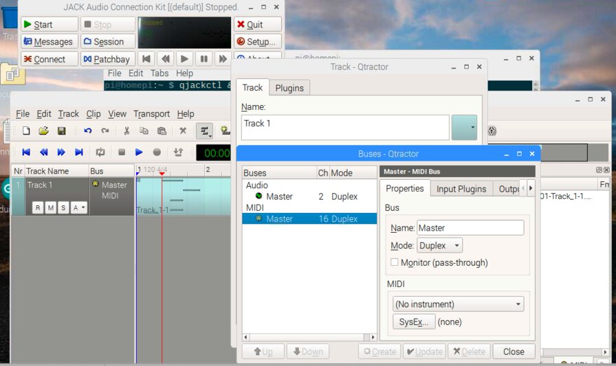Open the terminal Tabs menu

pos(159,73)
